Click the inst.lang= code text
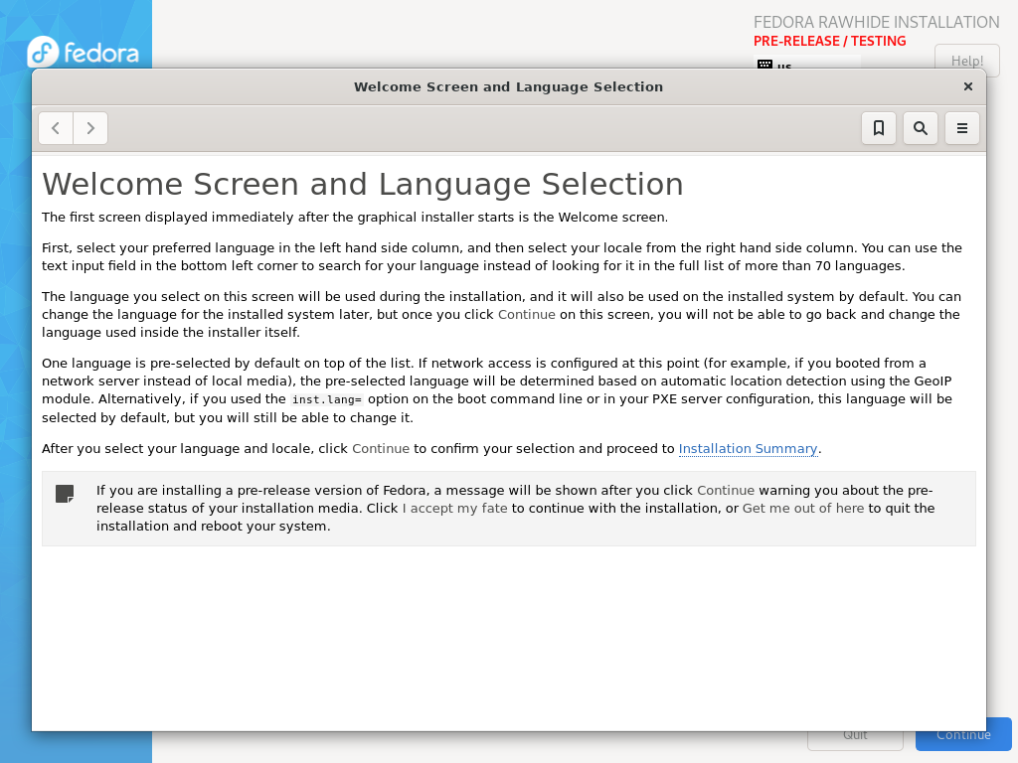This screenshot has height=763, width=1018. 326,399
